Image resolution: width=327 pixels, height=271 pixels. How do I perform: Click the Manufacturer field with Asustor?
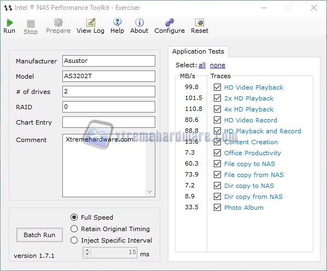pos(109,61)
